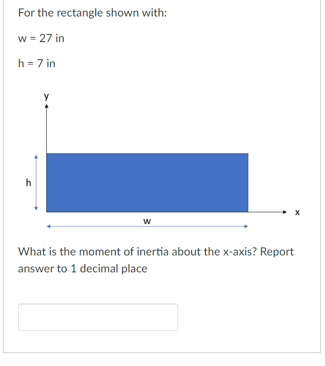Select the text 'w = 27 in'
The image size is (325, 366).
(41, 39)
